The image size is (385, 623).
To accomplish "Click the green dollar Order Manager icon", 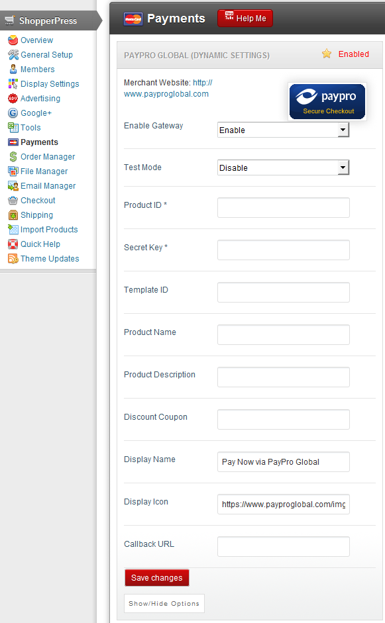I will tap(13, 157).
